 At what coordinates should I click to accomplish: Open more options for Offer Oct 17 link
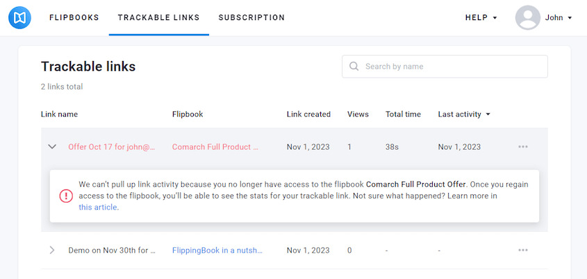(x=523, y=146)
